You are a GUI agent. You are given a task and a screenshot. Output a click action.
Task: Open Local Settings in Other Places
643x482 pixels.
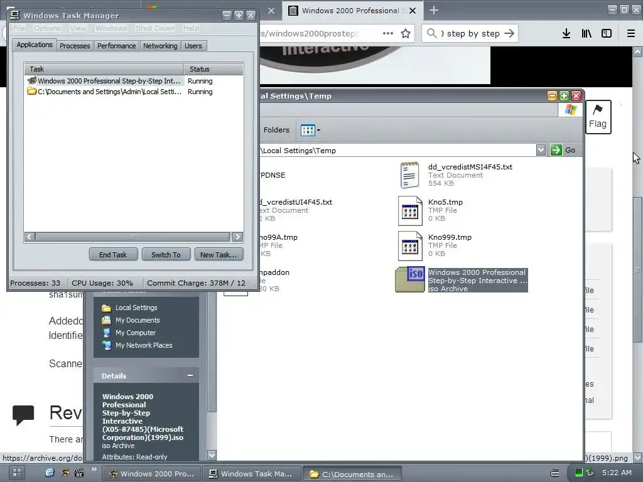[136, 308]
